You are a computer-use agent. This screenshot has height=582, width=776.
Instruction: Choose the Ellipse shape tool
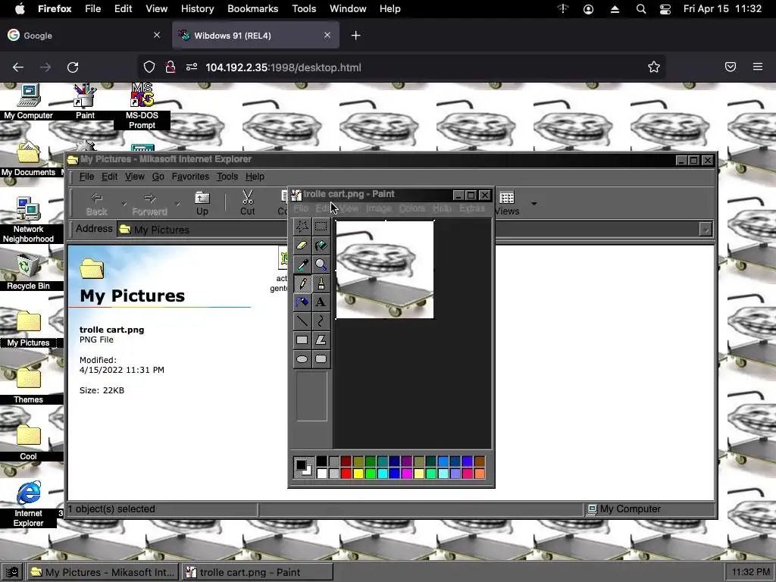(x=302, y=359)
